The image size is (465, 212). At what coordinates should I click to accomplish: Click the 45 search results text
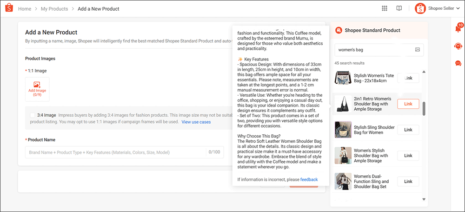pos(349,63)
